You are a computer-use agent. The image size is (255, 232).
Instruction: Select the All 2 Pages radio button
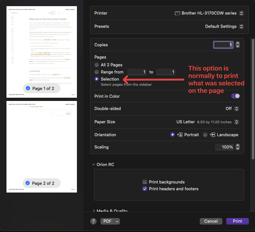(97, 65)
